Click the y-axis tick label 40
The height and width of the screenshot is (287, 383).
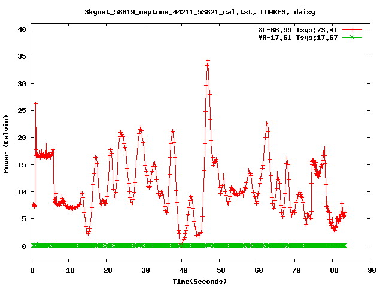[22, 29]
